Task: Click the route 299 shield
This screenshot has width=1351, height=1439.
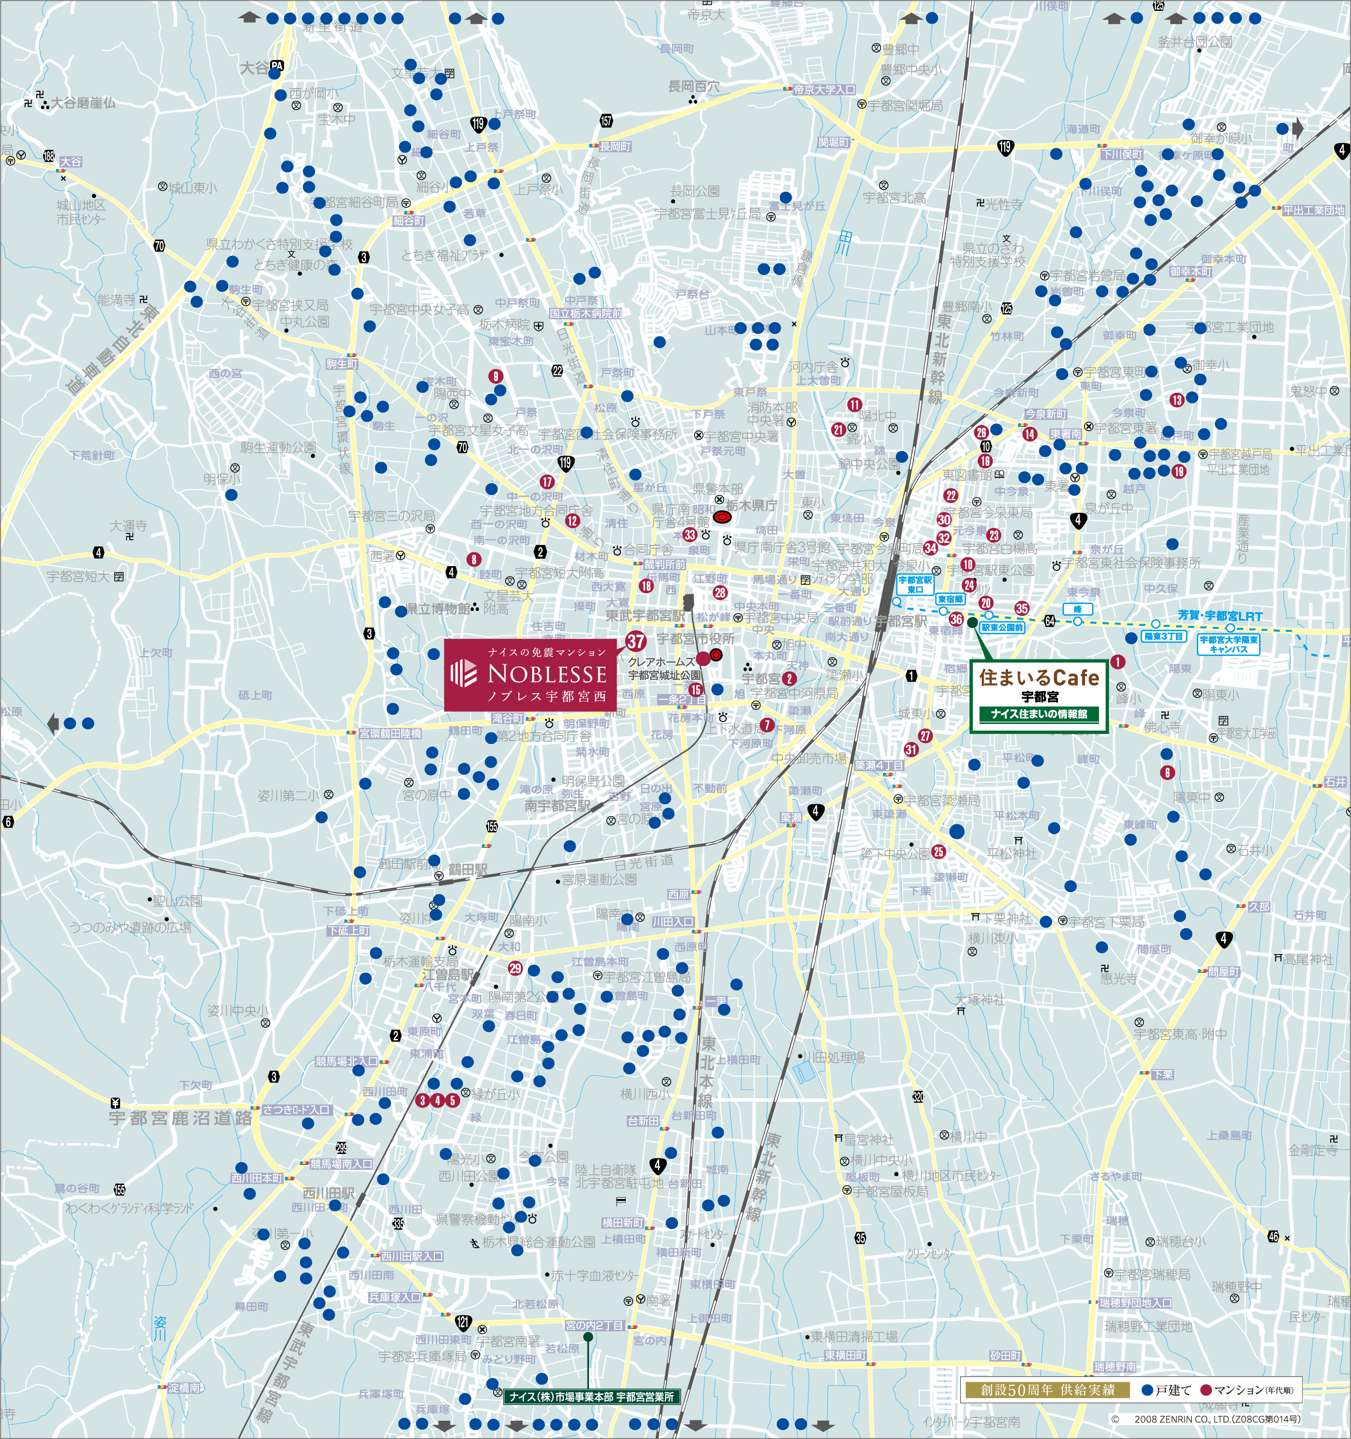Action: pyautogui.click(x=342, y=1148)
